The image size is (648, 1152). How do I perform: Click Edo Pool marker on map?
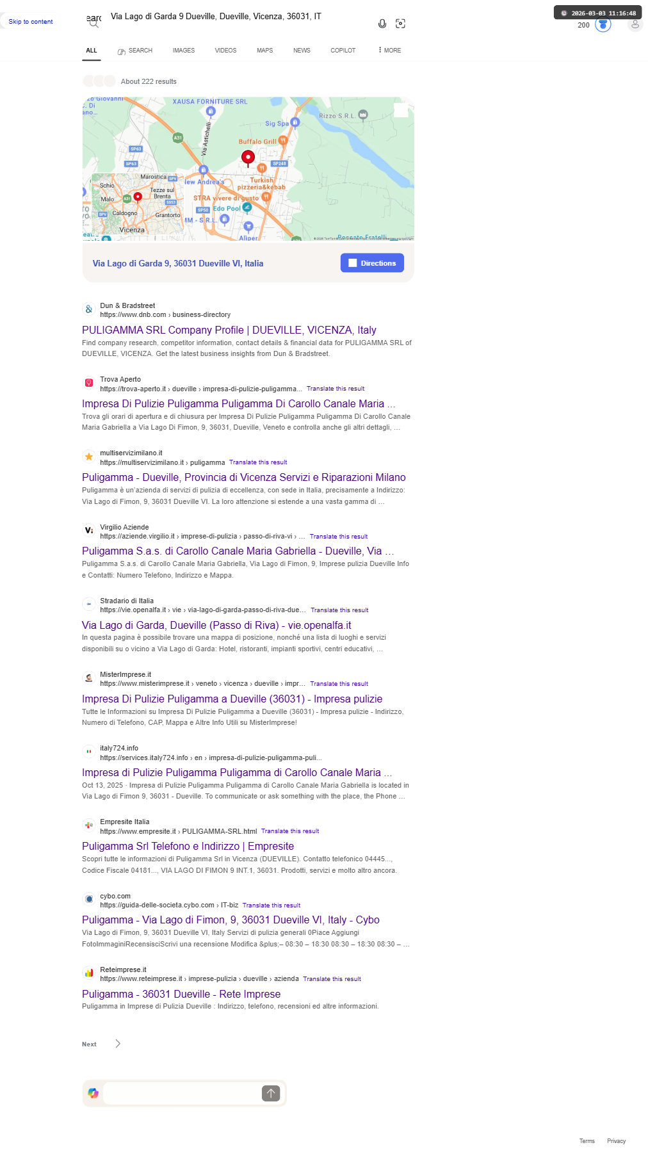tap(248, 208)
